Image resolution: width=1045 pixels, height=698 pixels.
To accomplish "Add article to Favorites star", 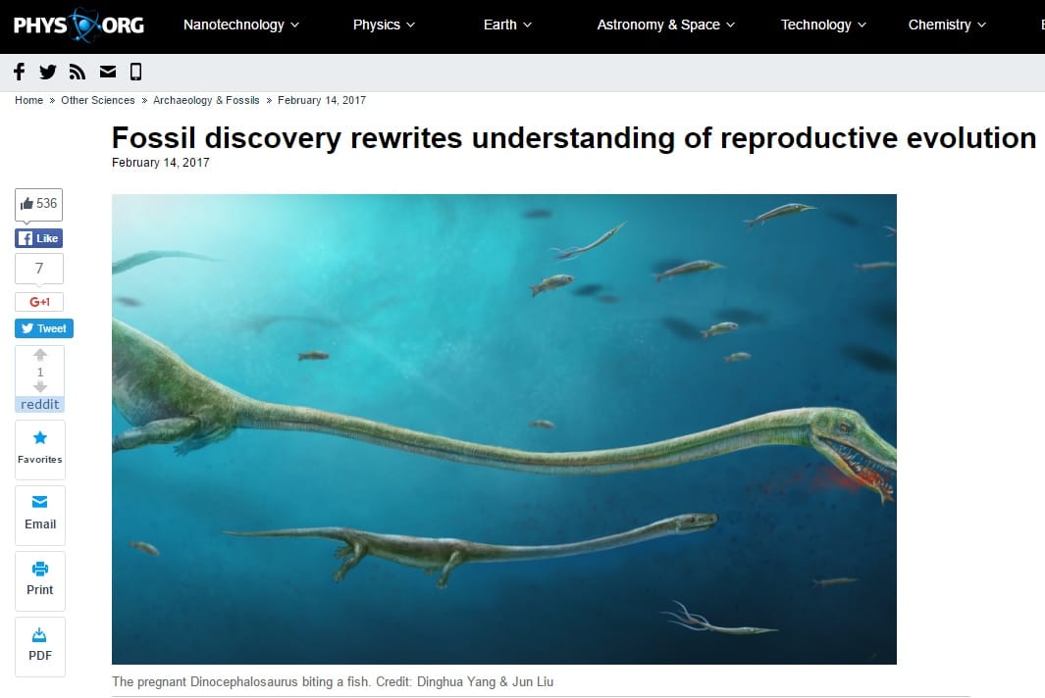I will [40, 449].
